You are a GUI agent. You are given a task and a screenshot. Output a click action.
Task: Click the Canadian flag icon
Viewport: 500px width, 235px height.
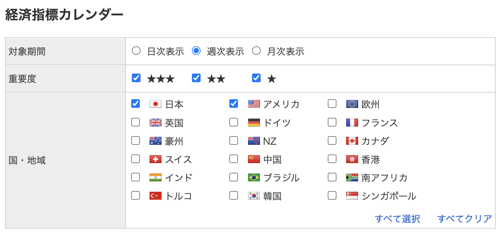(352, 141)
